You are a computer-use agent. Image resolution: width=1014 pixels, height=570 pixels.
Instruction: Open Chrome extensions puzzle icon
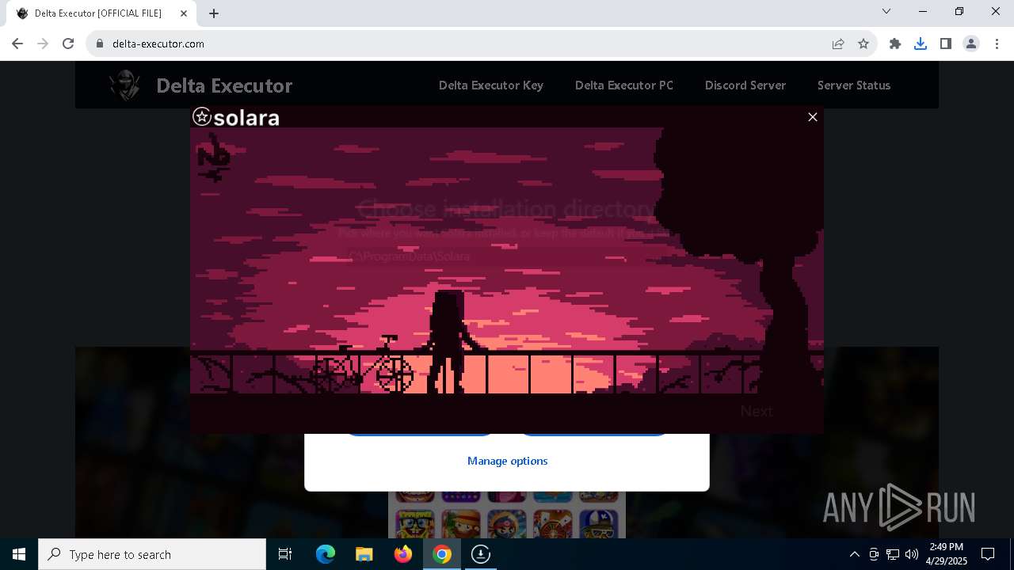[895, 44]
